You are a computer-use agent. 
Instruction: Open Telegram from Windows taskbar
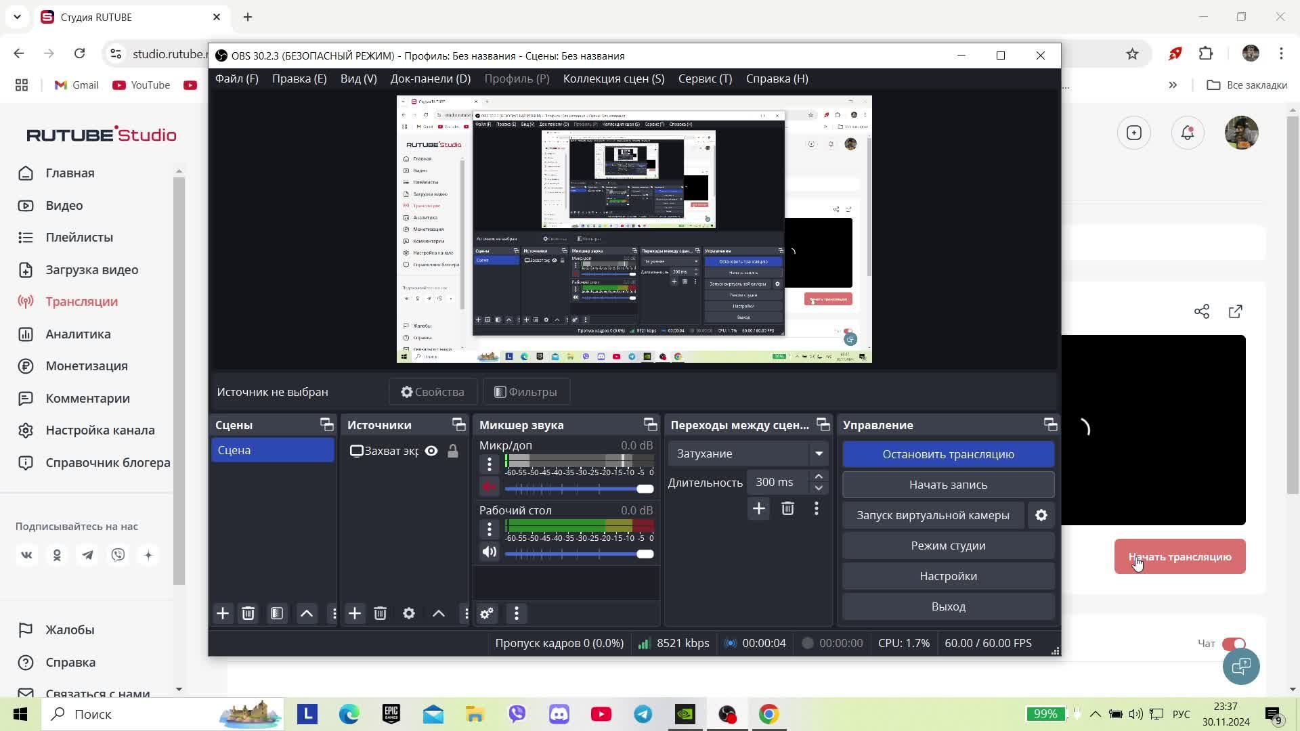tap(643, 714)
